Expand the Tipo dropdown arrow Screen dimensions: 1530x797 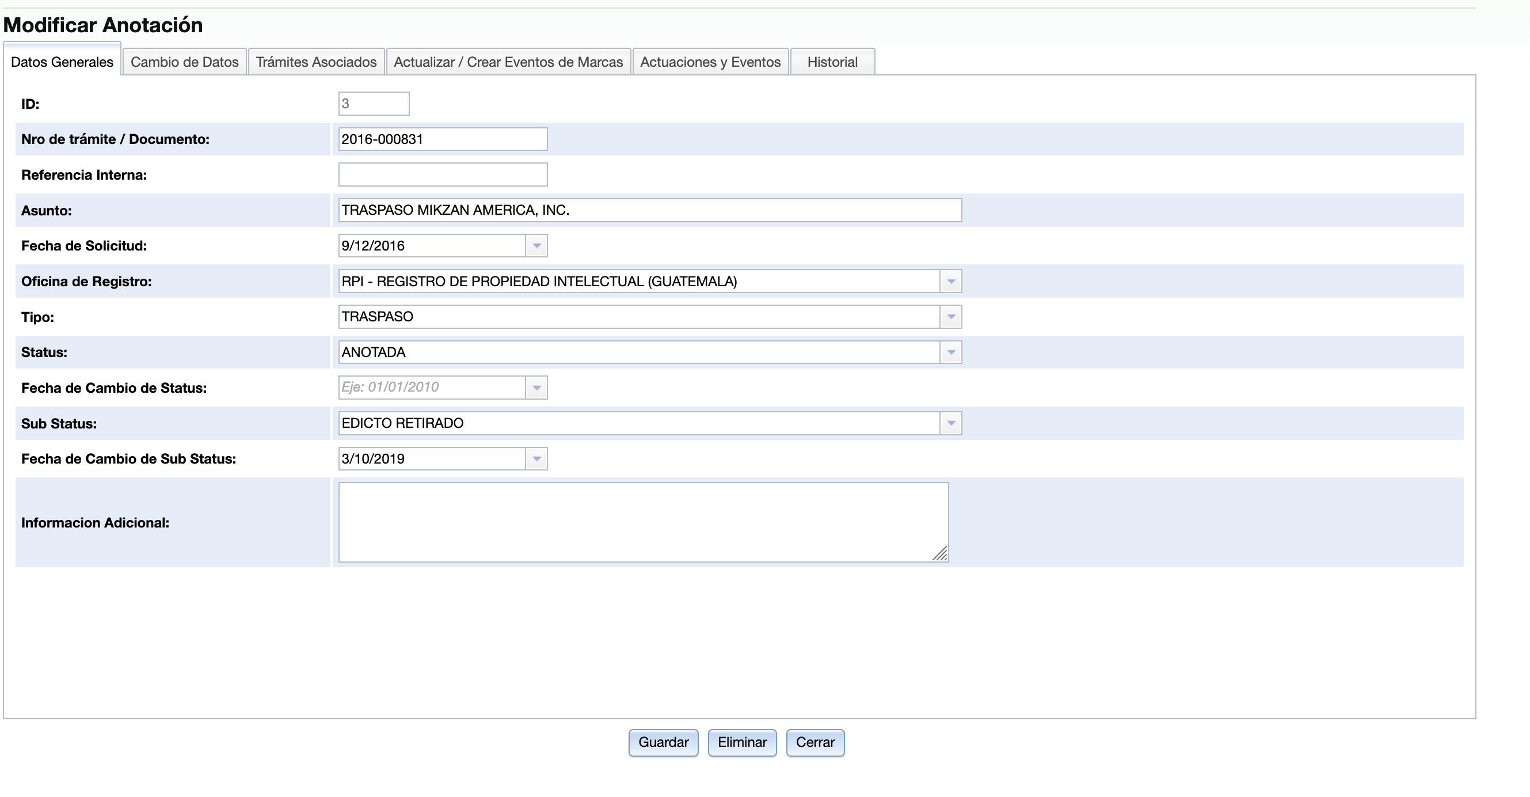pos(950,317)
